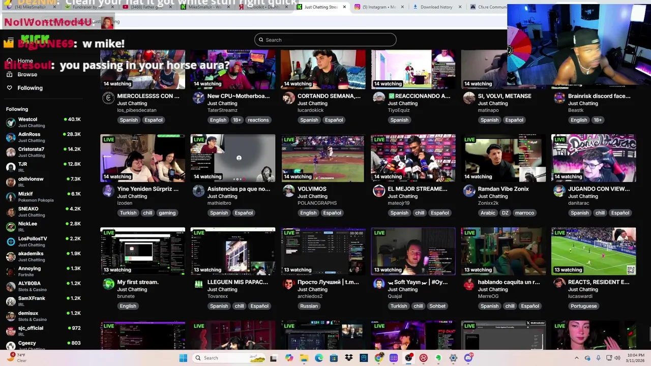This screenshot has height=366, width=651.
Task: Open sjc_official channel in sidebar
Action: [x=43, y=331]
